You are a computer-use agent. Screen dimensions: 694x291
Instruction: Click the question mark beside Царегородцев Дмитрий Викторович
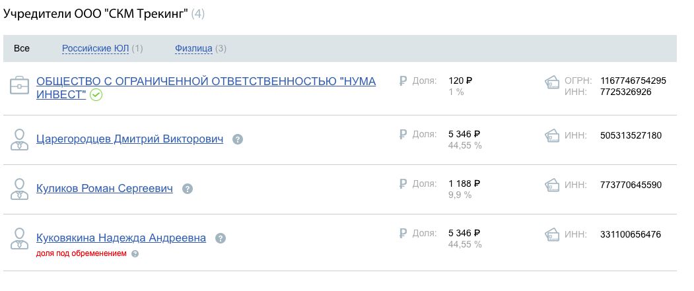tap(238, 139)
